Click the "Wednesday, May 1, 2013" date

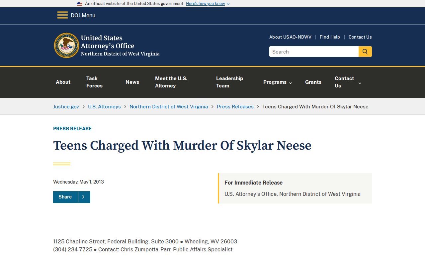click(78, 182)
